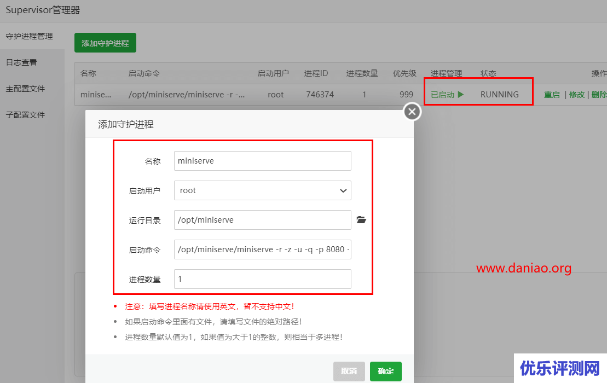Click the note about 进程数量默认值
This screenshot has height=383, width=607.
point(234,337)
